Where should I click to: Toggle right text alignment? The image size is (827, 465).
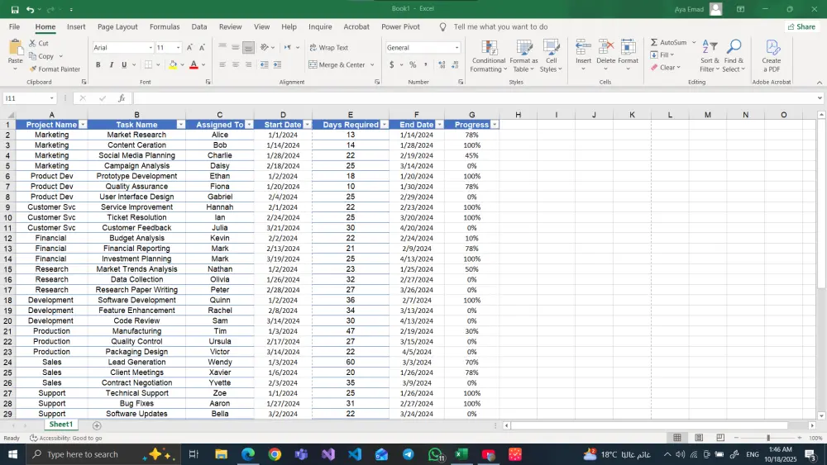click(x=248, y=64)
